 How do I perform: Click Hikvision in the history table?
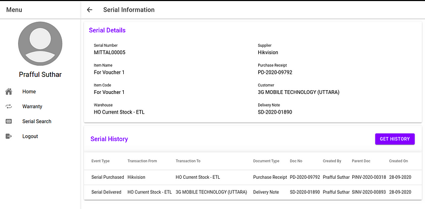[137, 177]
